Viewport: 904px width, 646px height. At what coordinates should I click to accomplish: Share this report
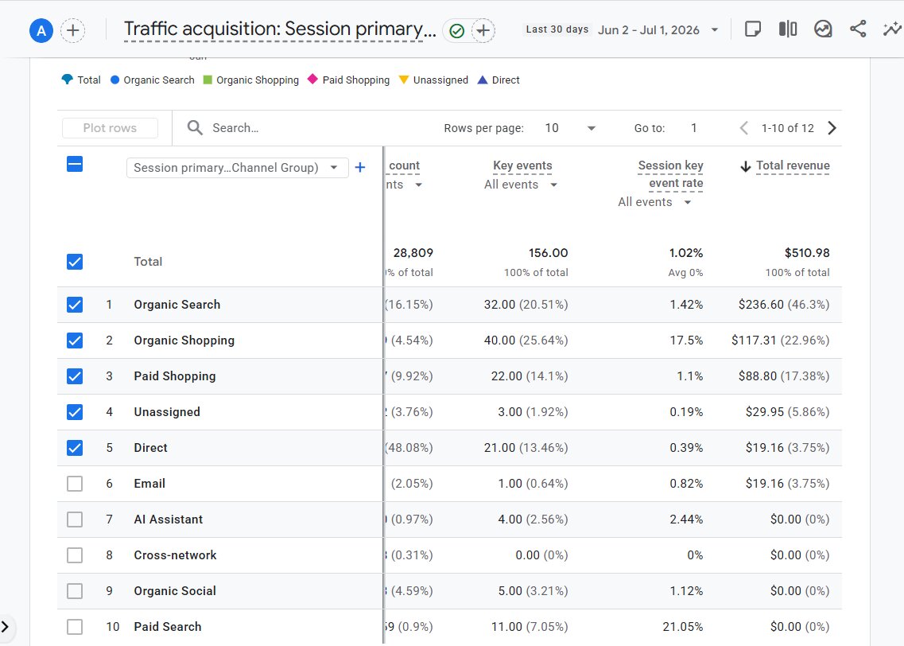(858, 29)
